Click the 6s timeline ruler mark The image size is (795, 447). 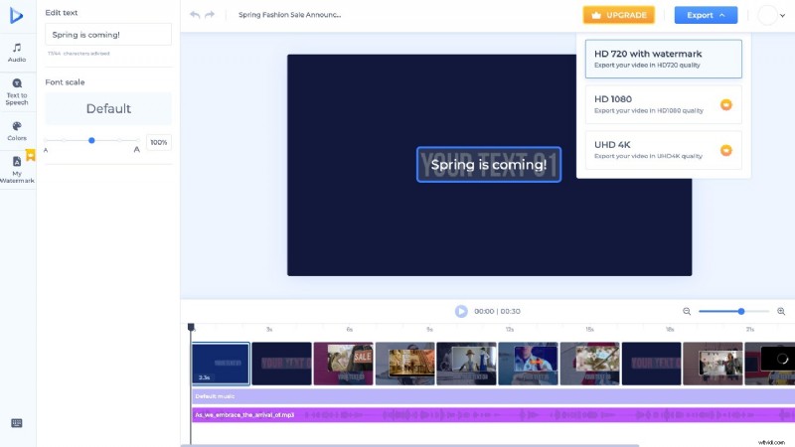pos(350,330)
